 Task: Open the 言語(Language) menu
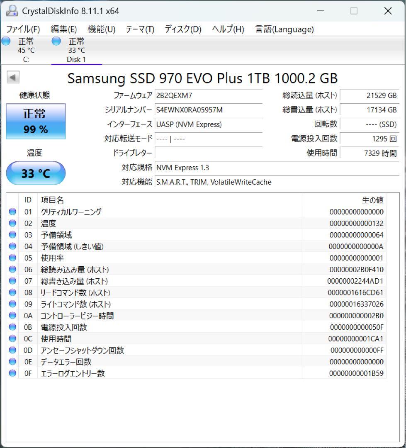[284, 29]
